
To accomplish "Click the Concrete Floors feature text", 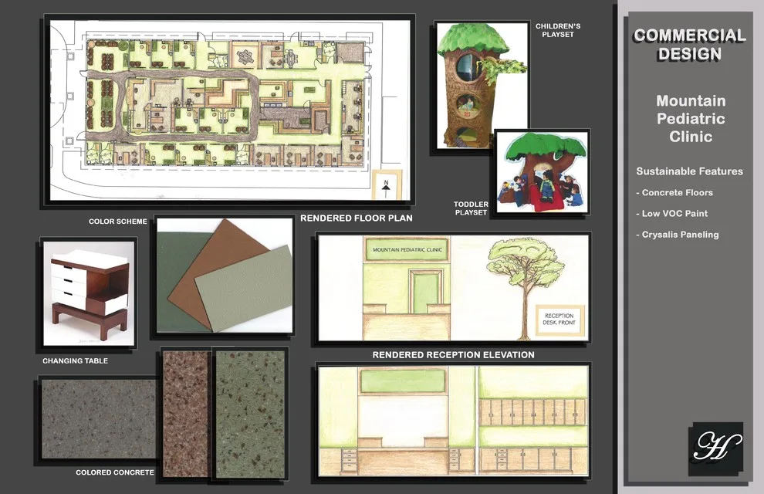I will tap(674, 192).
